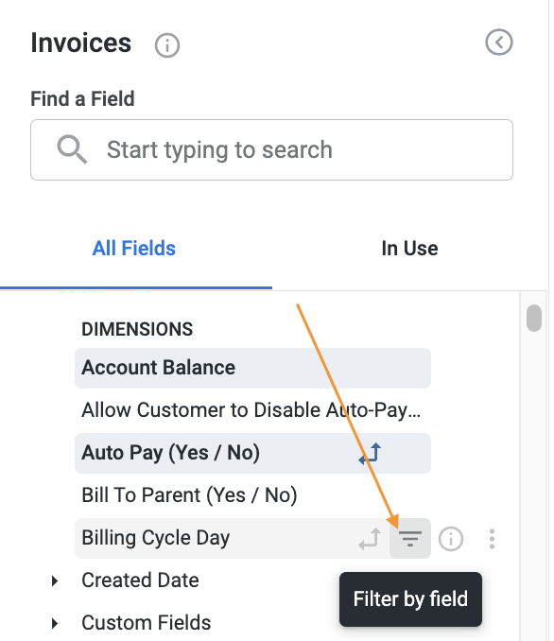
Task: Switch to the In Use tab
Action: point(409,248)
